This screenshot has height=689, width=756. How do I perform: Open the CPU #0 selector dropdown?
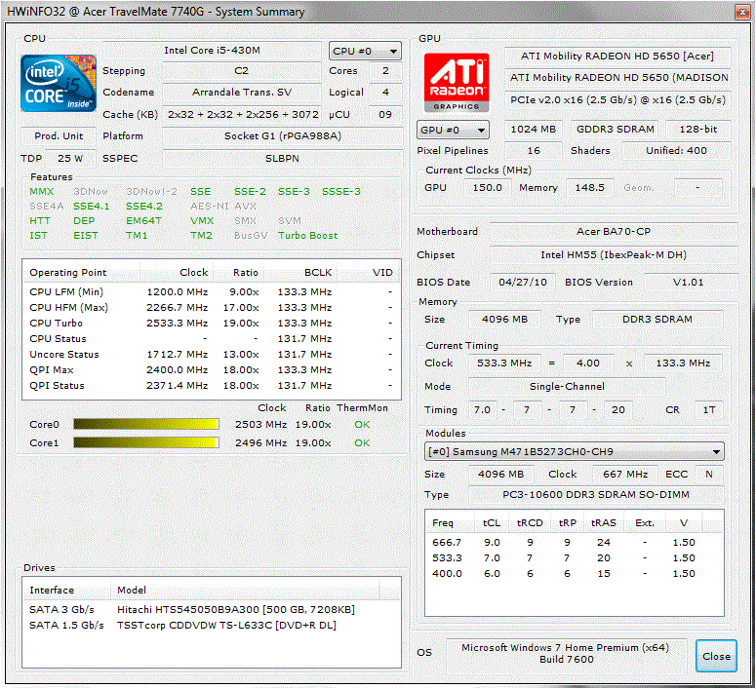click(365, 51)
